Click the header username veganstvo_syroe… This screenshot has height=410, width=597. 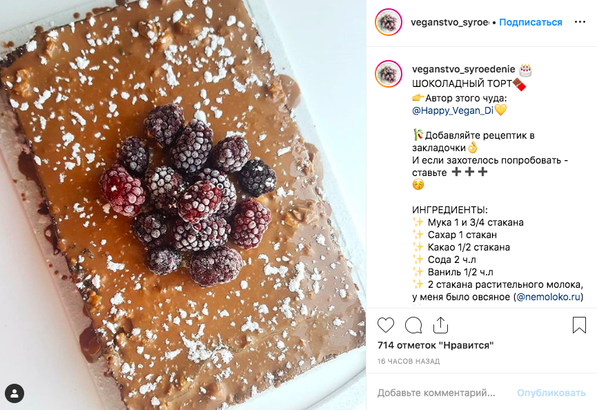[450, 22]
